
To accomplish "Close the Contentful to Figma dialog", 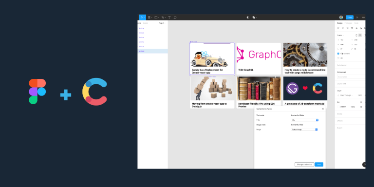I will click(323, 109).
